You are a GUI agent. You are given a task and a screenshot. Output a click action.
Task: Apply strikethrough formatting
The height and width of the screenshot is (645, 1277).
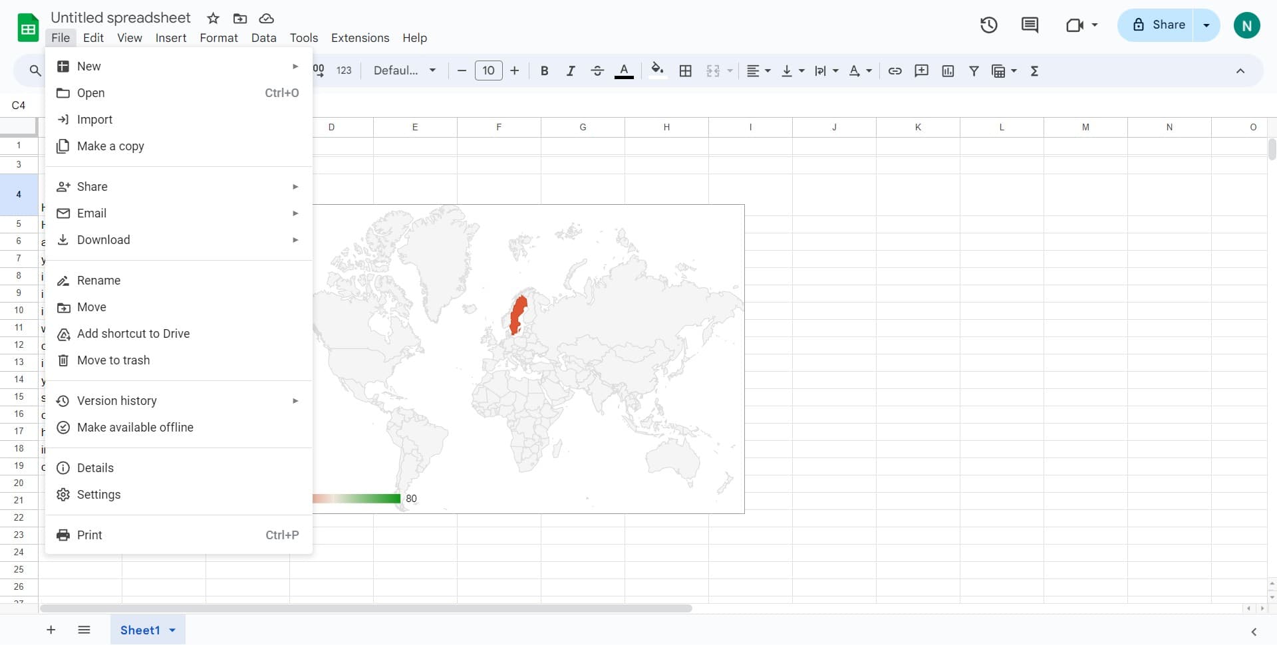click(x=597, y=71)
